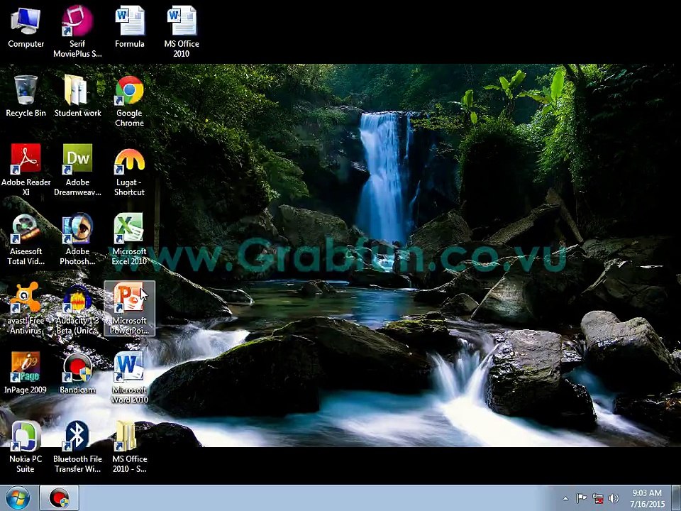
Task: Select the Recycle Bin icon
Action: (26, 96)
